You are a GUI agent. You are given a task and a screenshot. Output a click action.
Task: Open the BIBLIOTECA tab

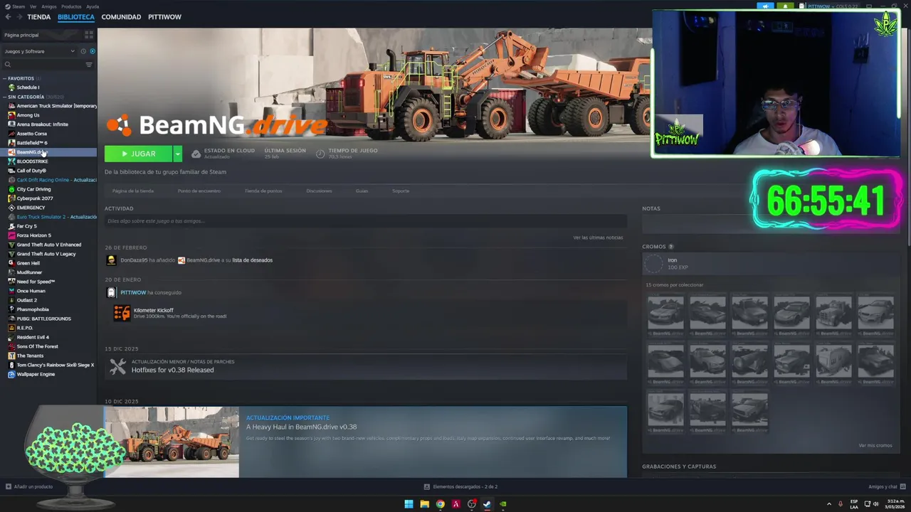tap(75, 17)
